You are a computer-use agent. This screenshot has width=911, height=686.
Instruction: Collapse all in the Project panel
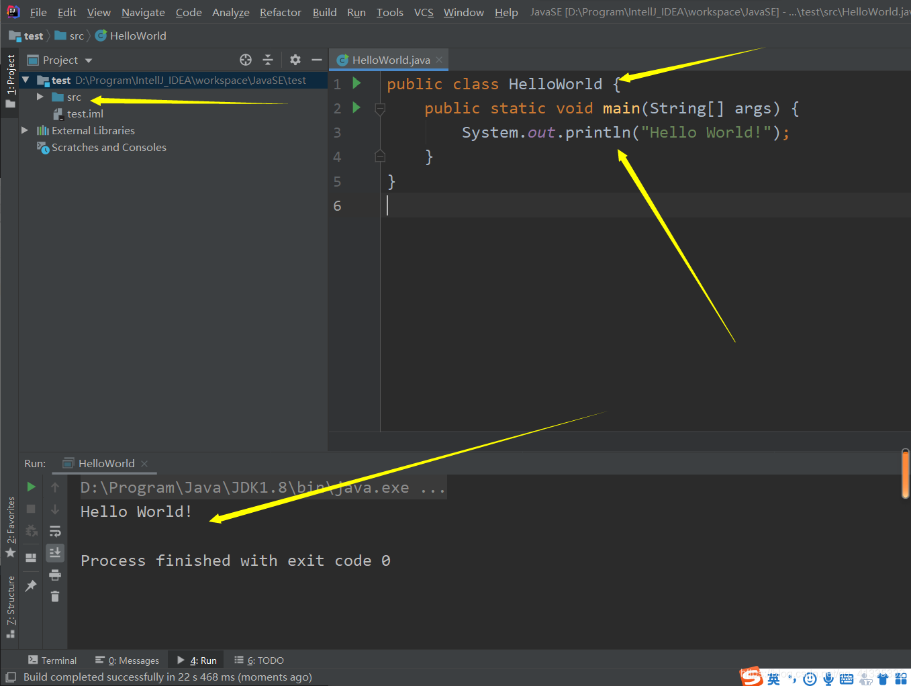[x=268, y=60]
